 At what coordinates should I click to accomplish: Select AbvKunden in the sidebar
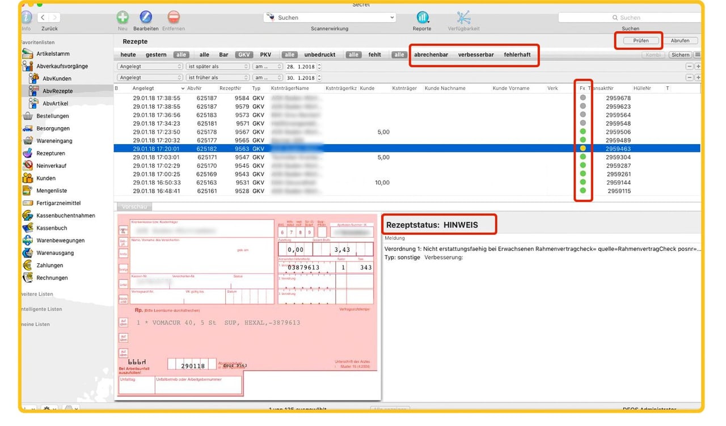point(57,78)
